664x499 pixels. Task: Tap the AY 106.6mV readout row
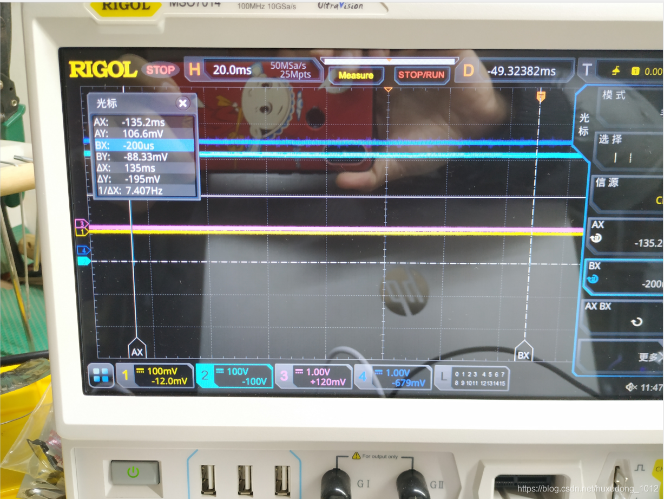coord(144,134)
